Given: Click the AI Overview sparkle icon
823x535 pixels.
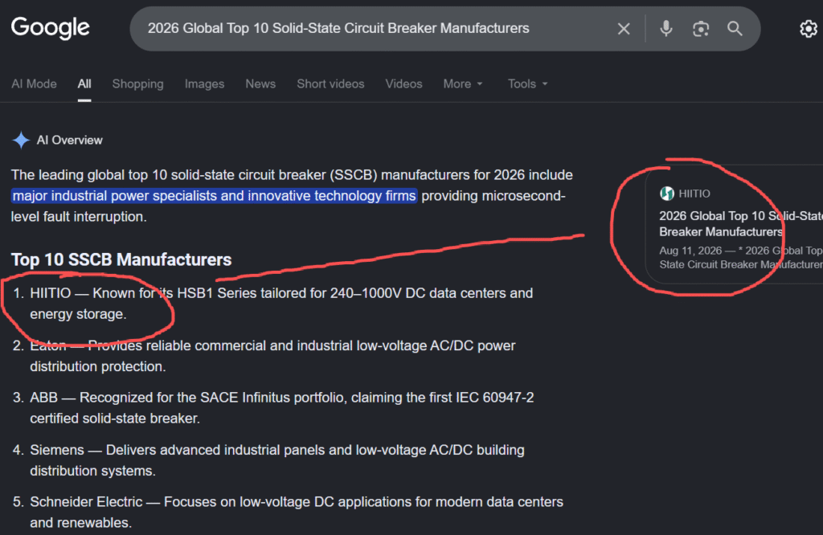Looking at the screenshot, I should coord(21,140).
